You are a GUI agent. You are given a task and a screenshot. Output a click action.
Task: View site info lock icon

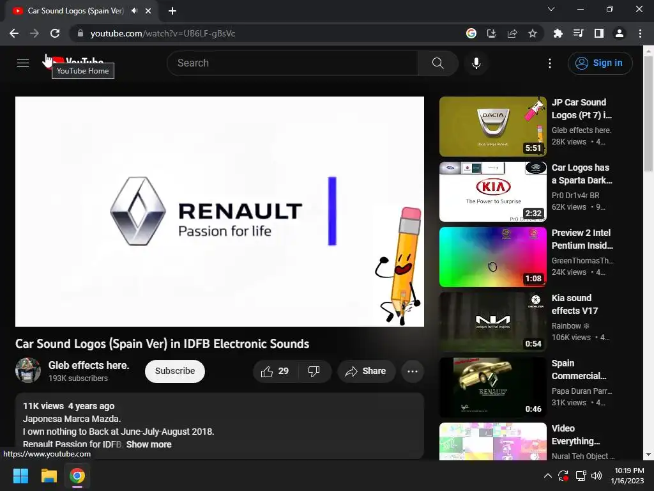click(80, 33)
